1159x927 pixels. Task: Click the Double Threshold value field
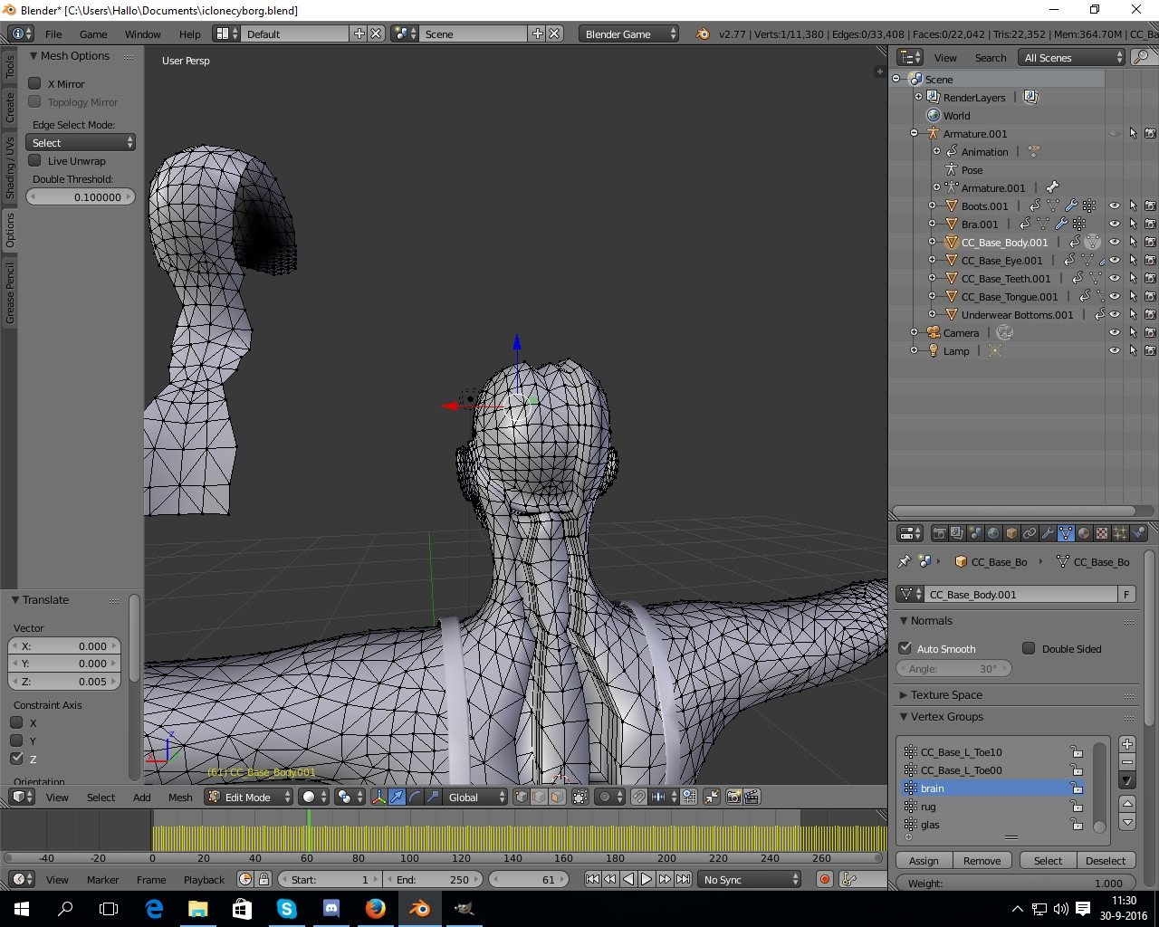81,196
